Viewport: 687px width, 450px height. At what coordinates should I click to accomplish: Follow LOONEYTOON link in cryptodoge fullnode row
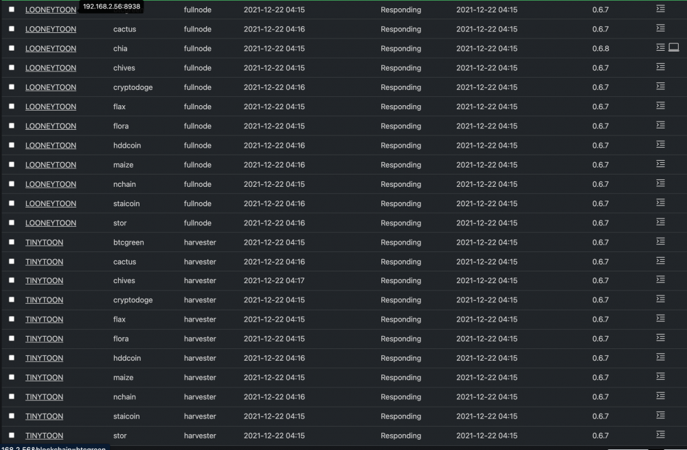tap(51, 87)
